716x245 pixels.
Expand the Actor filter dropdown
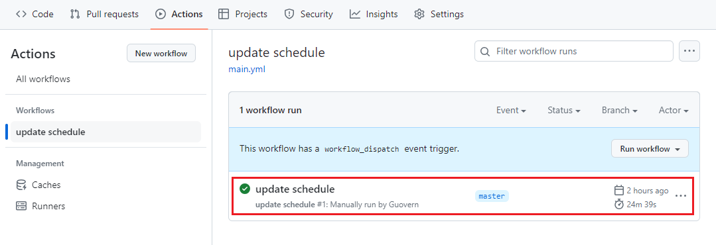pyautogui.click(x=674, y=110)
